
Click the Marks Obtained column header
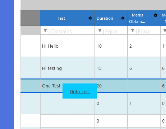click(x=137, y=18)
